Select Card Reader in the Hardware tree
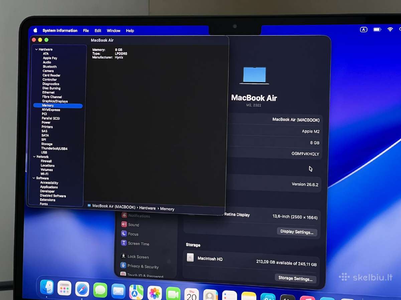This screenshot has height=300, width=401. click(51, 75)
